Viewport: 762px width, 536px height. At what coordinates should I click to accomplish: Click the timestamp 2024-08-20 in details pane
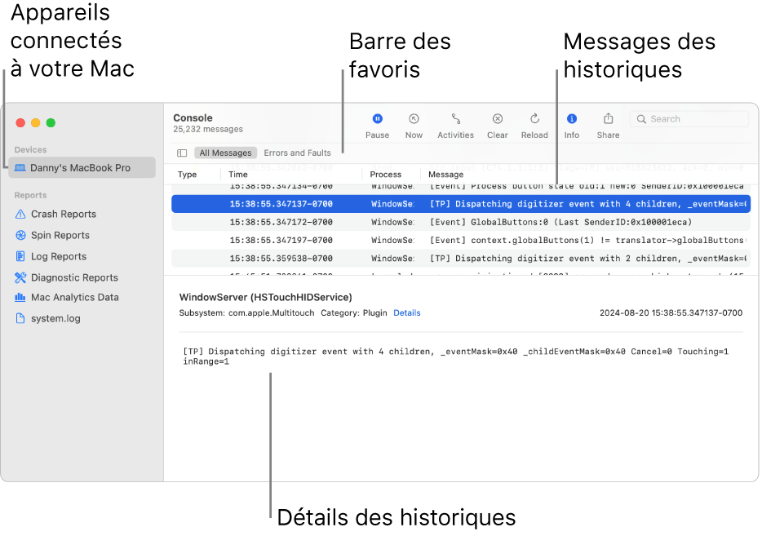point(671,313)
